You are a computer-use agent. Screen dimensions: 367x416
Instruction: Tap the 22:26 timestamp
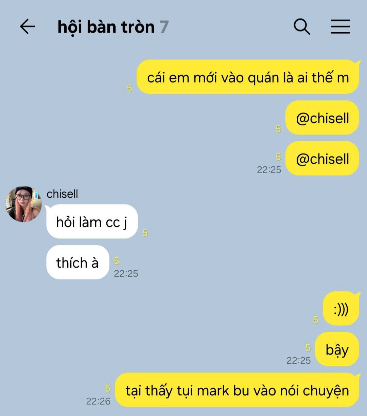[98, 401]
